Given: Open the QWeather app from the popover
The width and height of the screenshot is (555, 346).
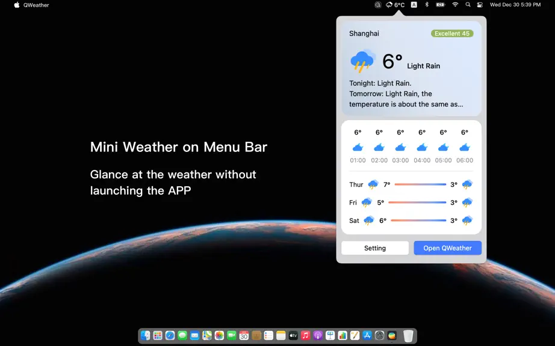Looking at the screenshot, I should [447, 248].
